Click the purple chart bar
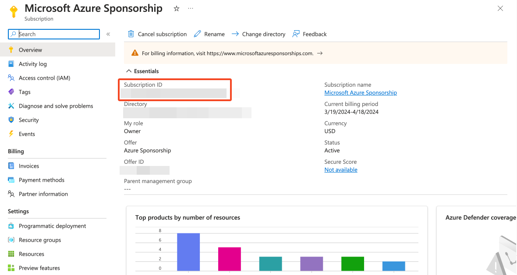Viewport: 517px width, 275px height. 312,264
